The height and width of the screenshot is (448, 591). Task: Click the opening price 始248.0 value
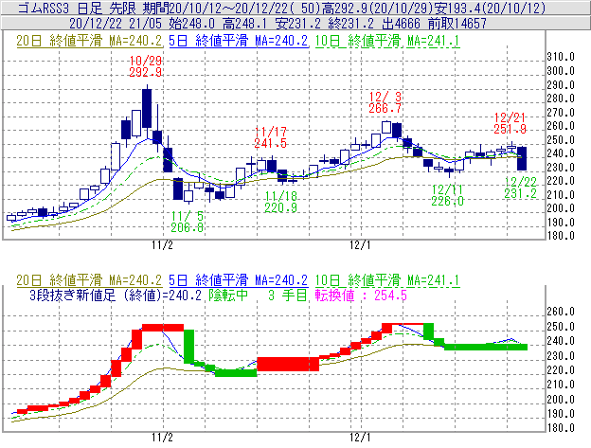pyautogui.click(x=191, y=24)
